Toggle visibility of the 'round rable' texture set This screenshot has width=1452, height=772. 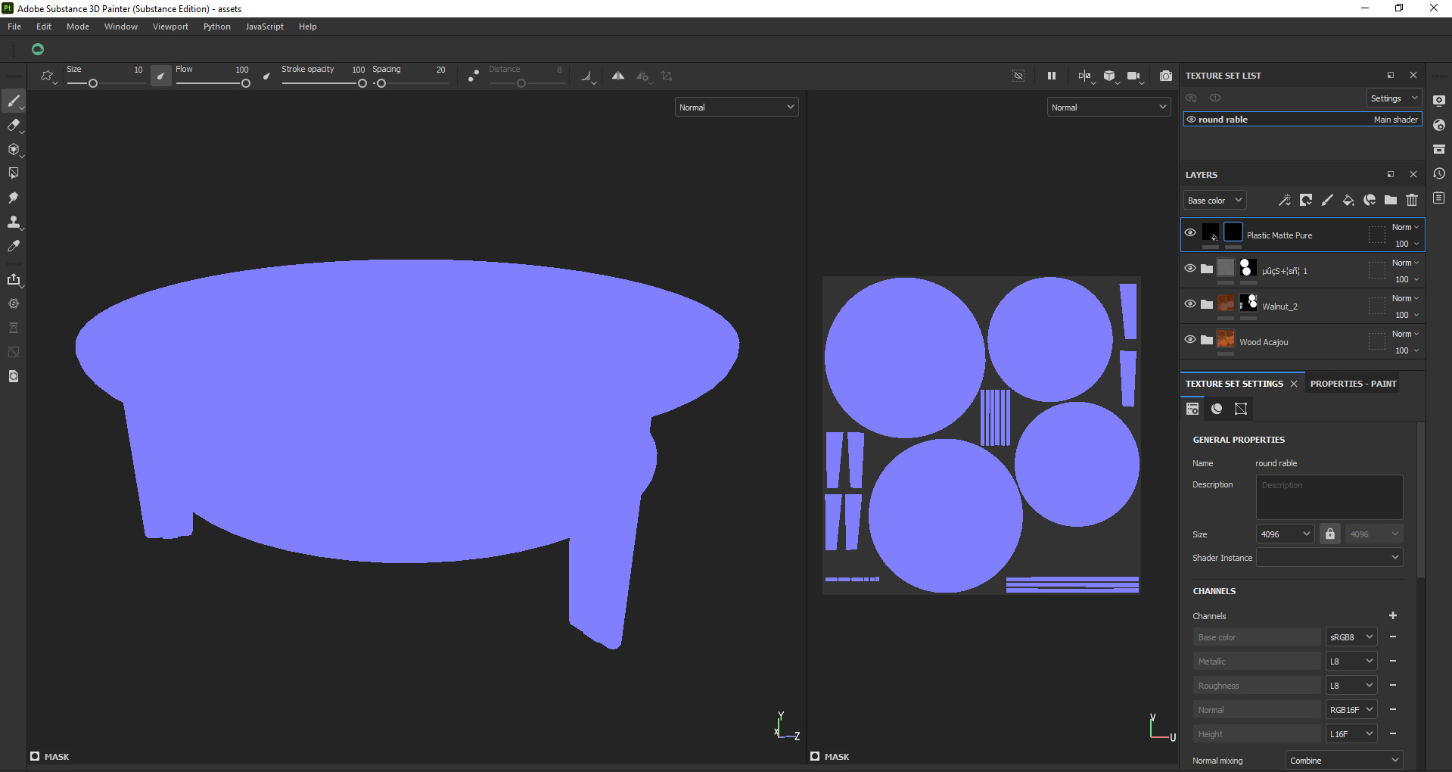(x=1191, y=120)
